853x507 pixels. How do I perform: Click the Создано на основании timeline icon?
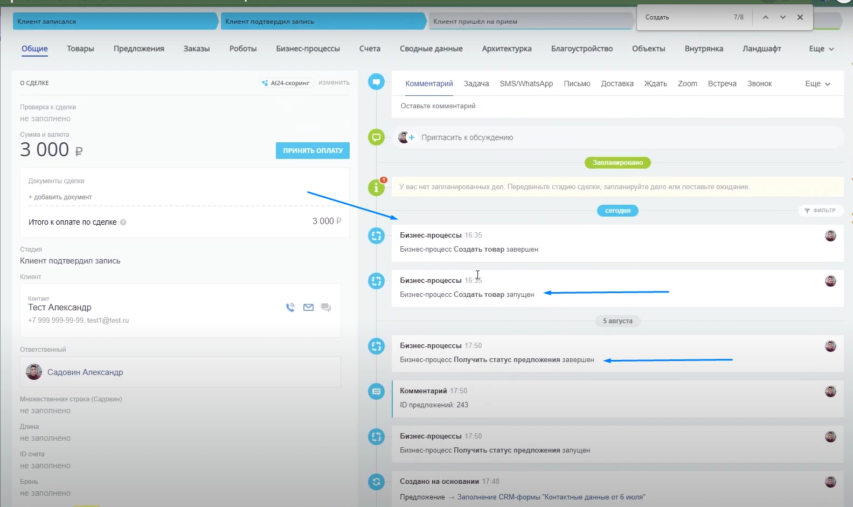(x=376, y=482)
